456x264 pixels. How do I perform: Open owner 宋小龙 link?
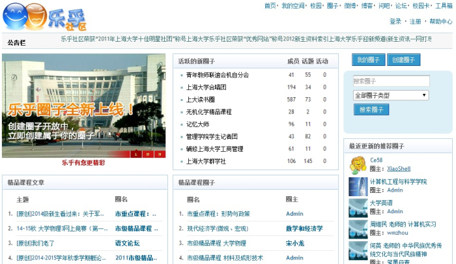[x=295, y=243]
